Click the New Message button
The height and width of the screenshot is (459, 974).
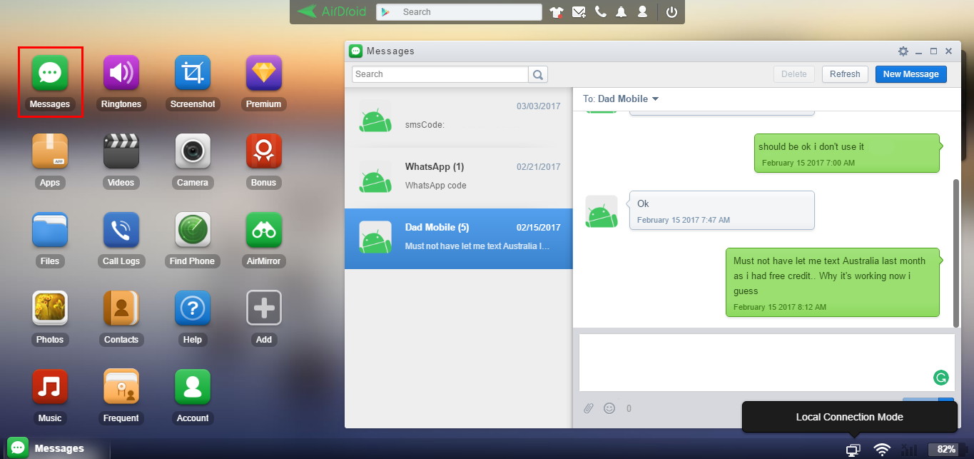pos(910,74)
